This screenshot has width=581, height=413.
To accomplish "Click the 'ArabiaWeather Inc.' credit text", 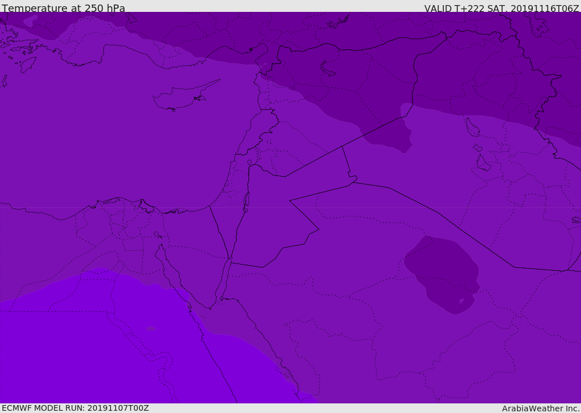I will (541, 408).
